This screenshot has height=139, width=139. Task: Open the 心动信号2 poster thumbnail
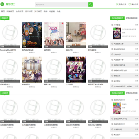pyautogui.click(x=32, y=69)
